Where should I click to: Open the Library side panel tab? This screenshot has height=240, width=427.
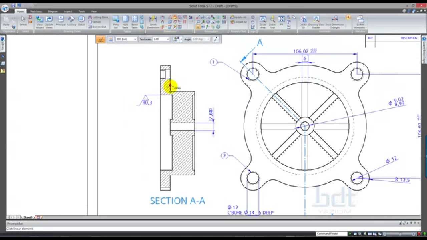coord(3,44)
